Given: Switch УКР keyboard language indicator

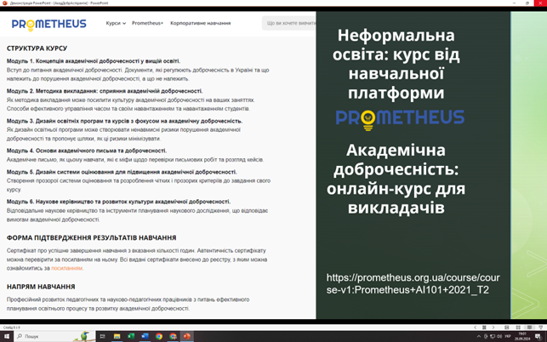Looking at the screenshot, I should point(508,336).
